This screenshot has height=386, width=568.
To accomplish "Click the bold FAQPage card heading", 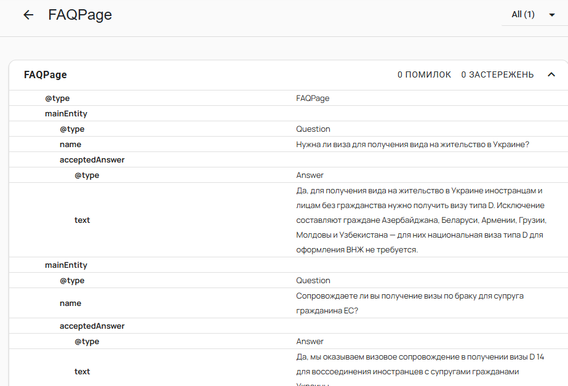I will (46, 74).
